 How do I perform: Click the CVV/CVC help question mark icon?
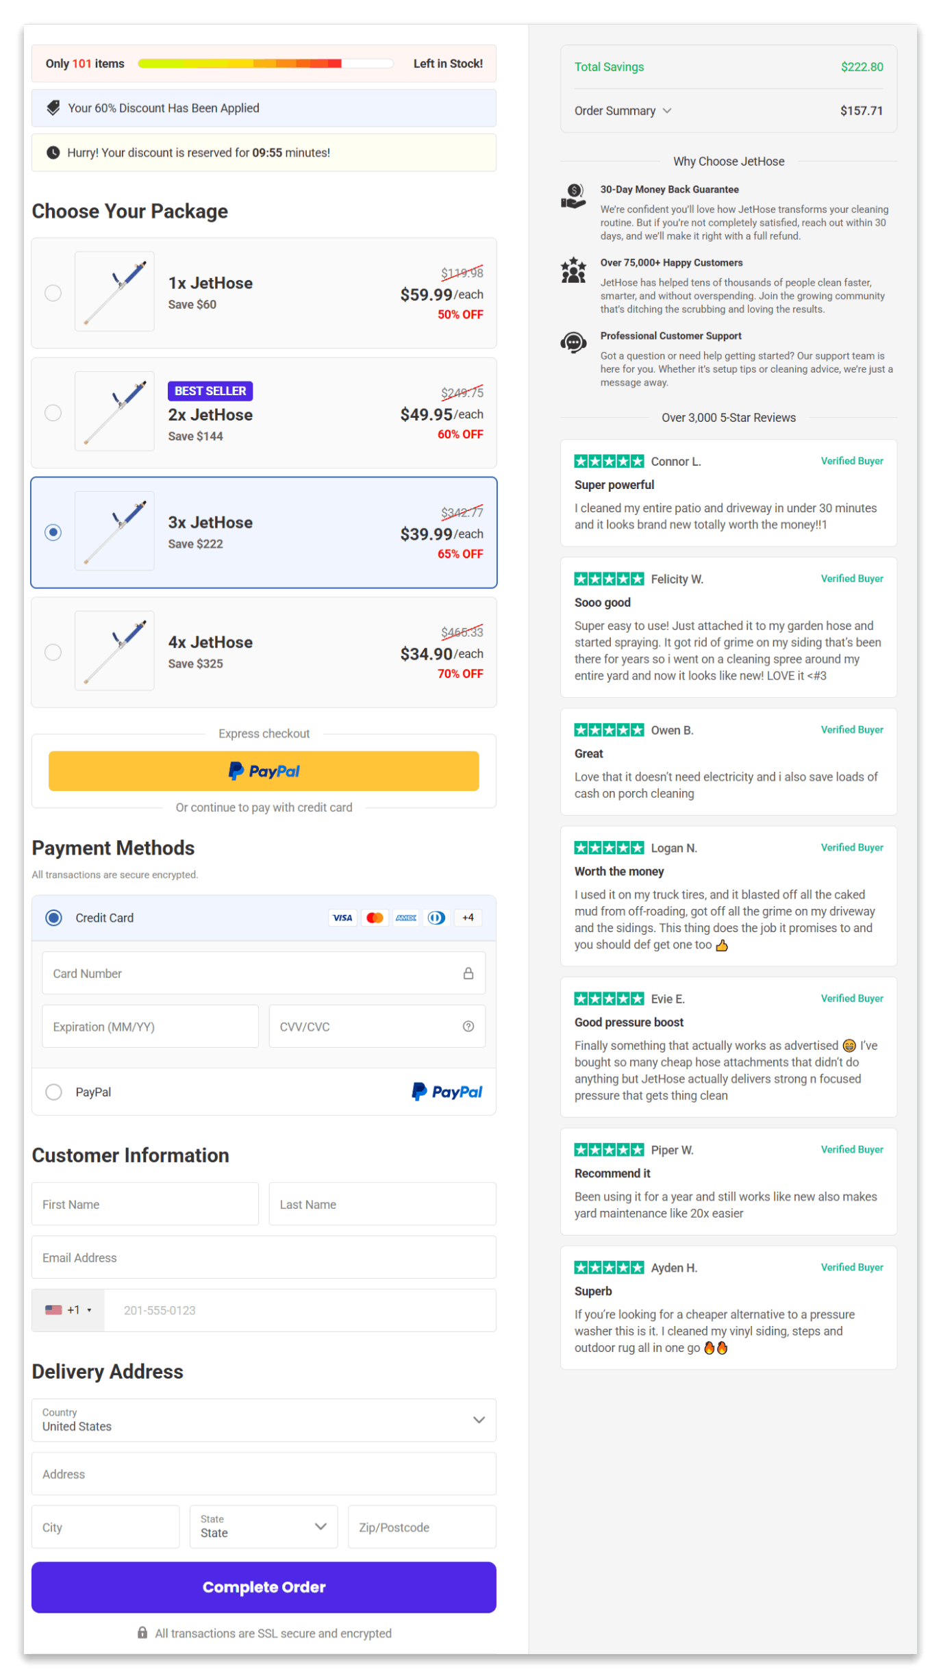tap(468, 1026)
